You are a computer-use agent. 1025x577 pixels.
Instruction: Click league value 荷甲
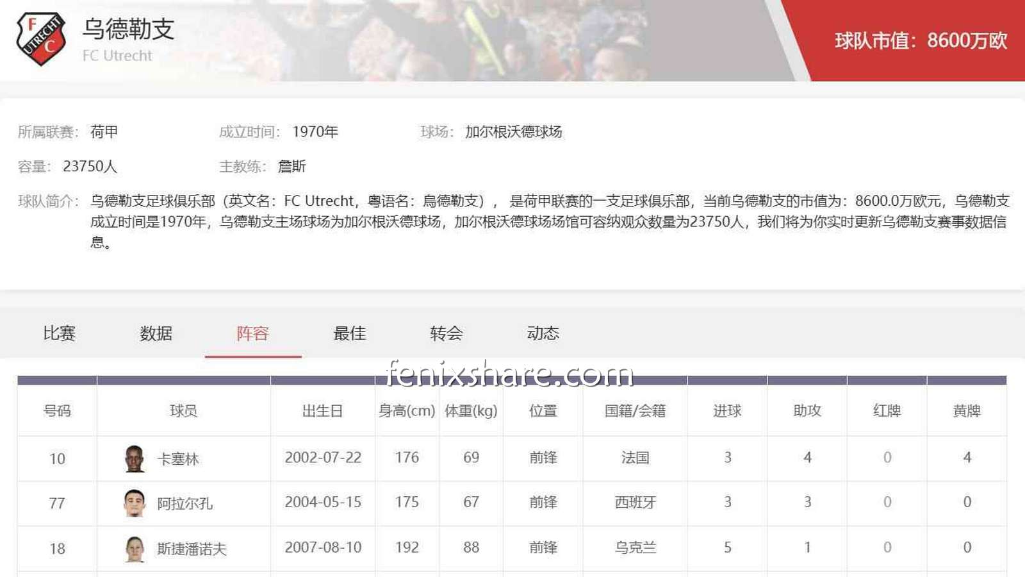pos(104,131)
